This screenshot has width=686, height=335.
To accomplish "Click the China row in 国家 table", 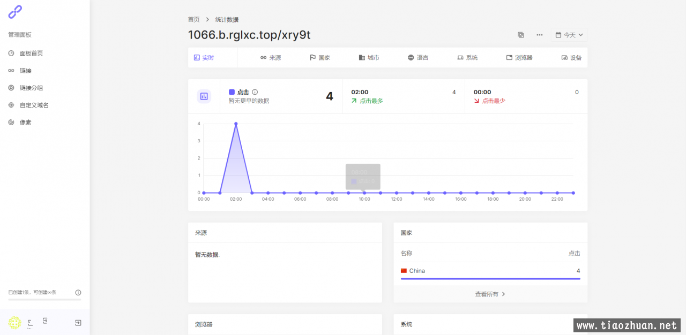I will [x=490, y=271].
